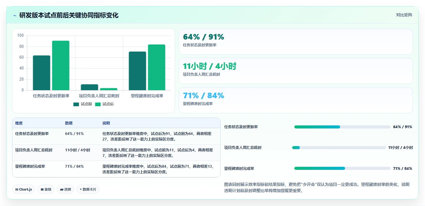Click 任务状态及时更新率 caption in the first card
This screenshot has width=425, height=206.
point(200,45)
